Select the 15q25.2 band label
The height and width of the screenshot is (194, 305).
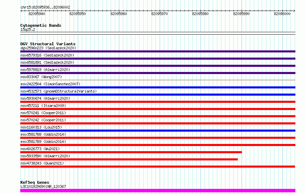[28, 29]
